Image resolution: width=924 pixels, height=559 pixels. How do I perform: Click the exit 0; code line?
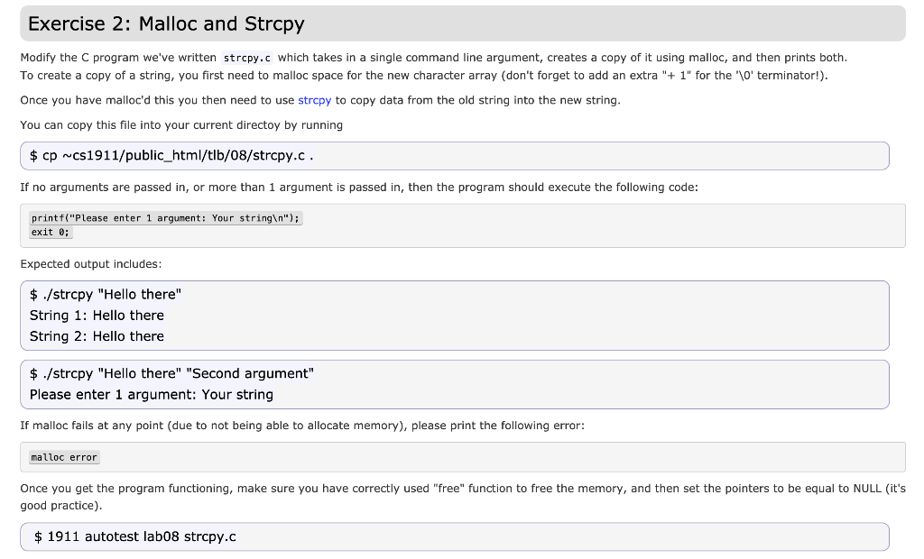click(51, 232)
